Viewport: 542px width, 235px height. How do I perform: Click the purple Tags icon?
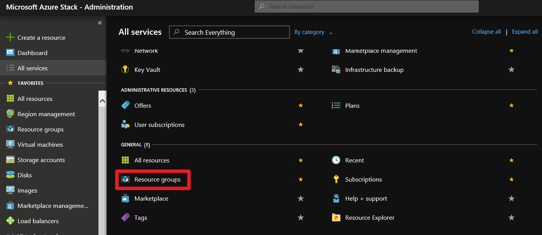[x=125, y=217]
